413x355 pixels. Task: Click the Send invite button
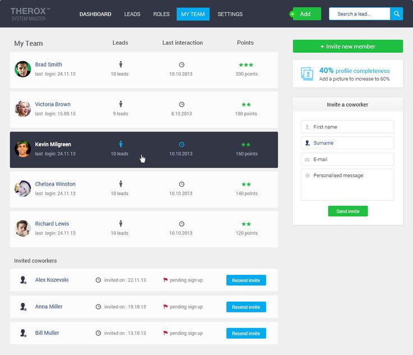point(348,211)
